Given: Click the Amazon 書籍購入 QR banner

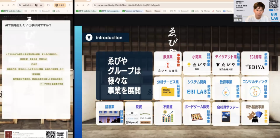Looking at the screenshot, I should pos(36,134).
